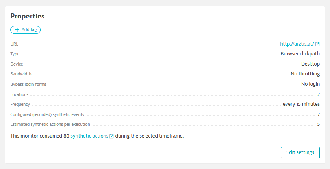
Task: Click the Properties heading
Action: coord(27,16)
